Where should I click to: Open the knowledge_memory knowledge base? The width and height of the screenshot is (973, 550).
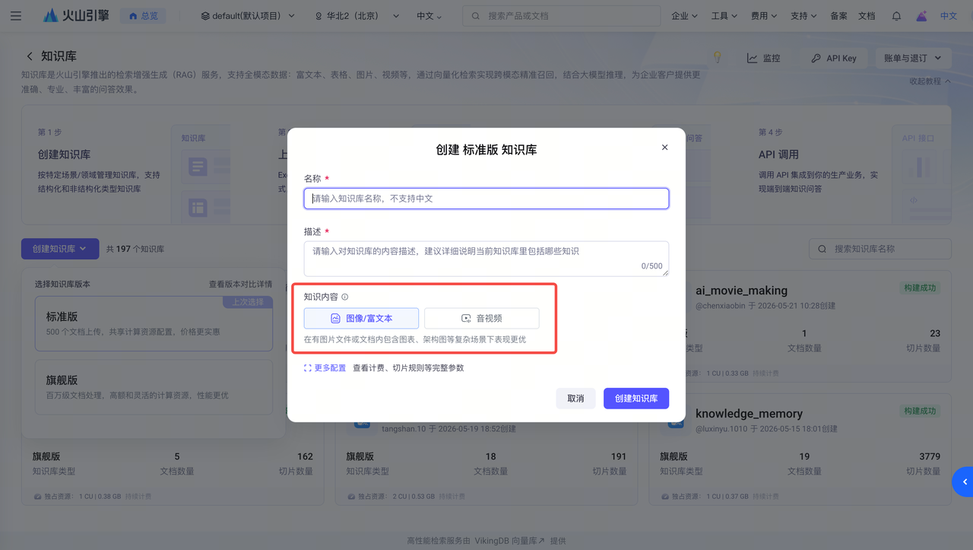[749, 414]
